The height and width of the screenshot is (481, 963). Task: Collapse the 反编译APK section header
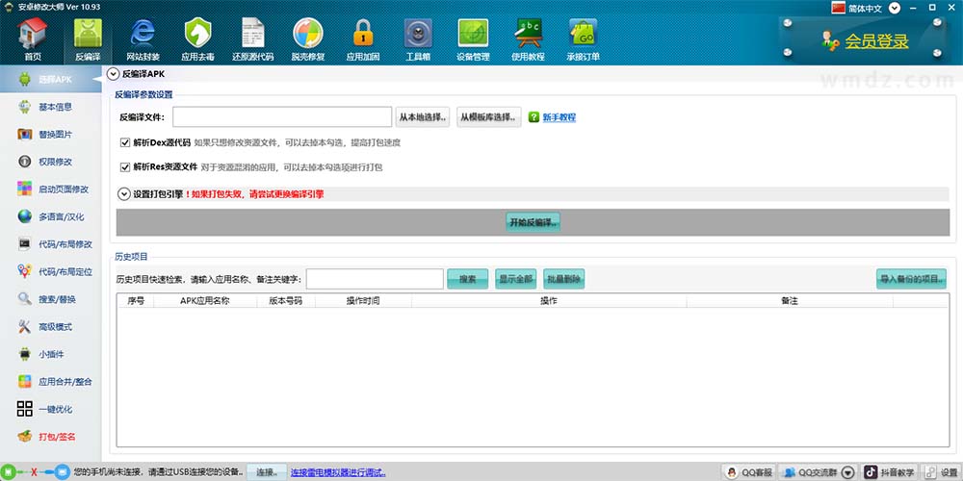113,73
